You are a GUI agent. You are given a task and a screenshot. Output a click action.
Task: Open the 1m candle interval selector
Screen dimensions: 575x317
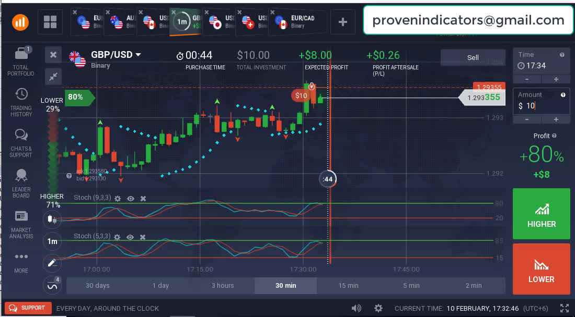(x=52, y=241)
